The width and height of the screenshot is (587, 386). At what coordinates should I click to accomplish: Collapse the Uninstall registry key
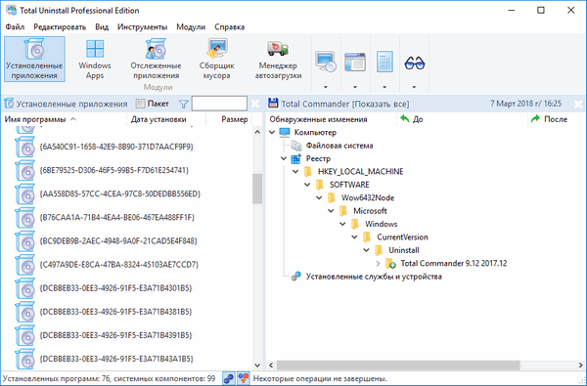[367, 250]
